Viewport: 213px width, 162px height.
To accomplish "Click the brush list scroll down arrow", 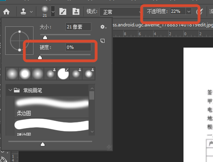I will pyautogui.click(x=92, y=132).
